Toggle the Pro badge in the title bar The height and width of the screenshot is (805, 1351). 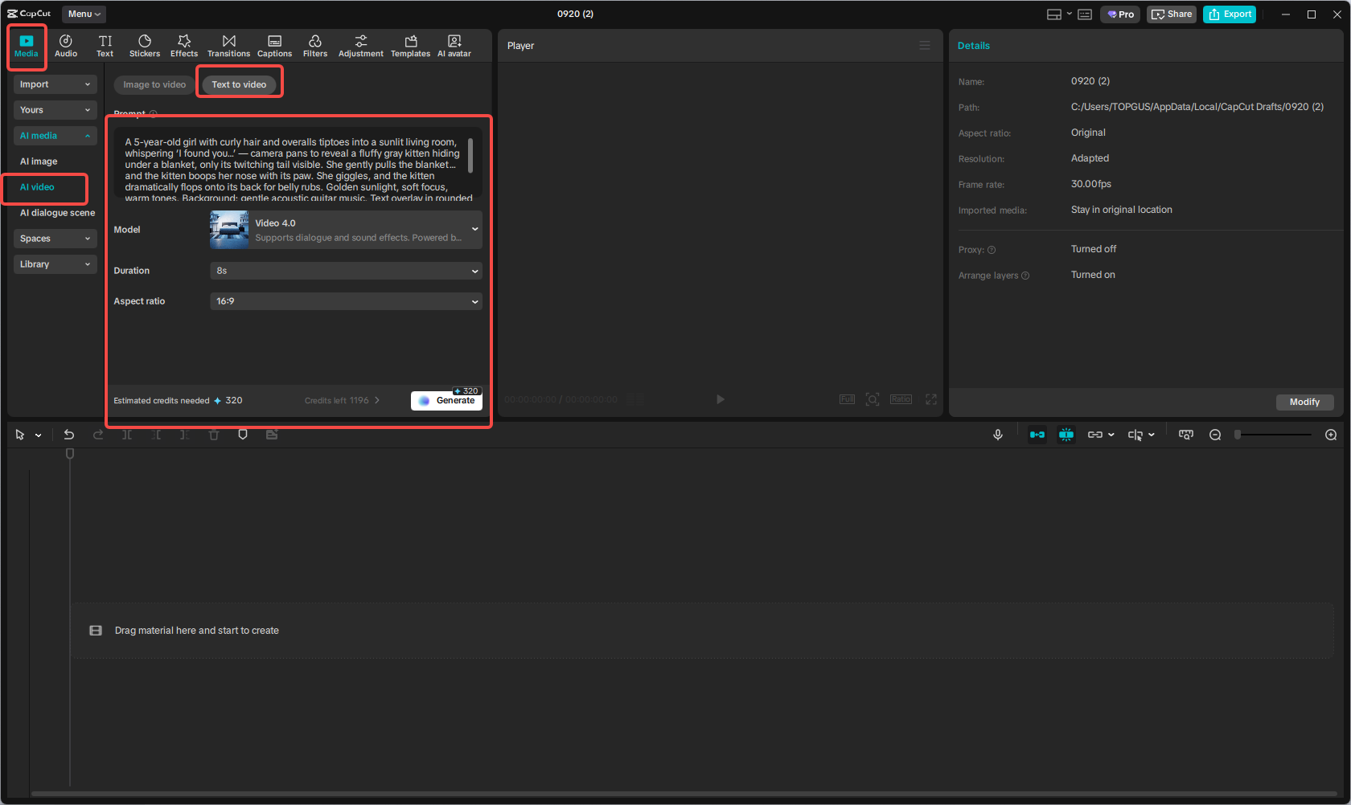1119,14
